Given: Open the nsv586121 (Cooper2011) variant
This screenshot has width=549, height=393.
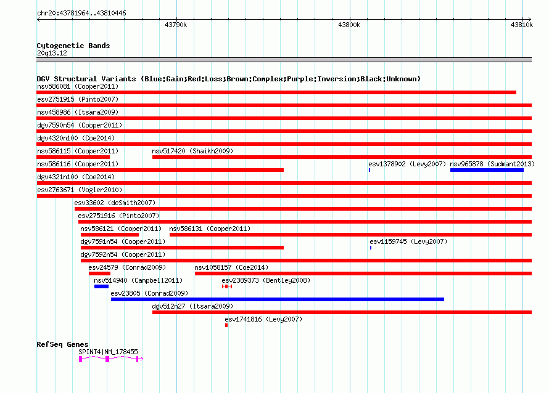Looking at the screenshot, I should pyautogui.click(x=121, y=229).
